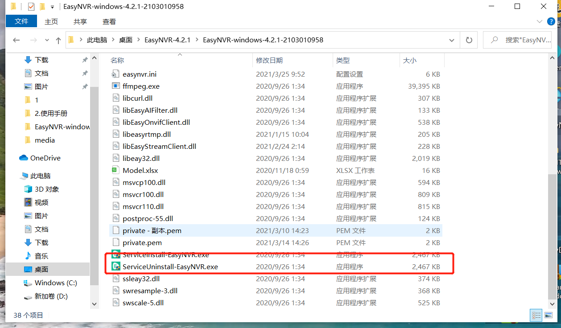Select pinned 文档 in quick access
The height and width of the screenshot is (328, 561).
pyautogui.click(x=41, y=73)
